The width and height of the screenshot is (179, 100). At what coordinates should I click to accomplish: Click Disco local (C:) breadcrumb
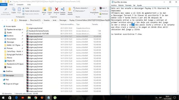point(36,20)
